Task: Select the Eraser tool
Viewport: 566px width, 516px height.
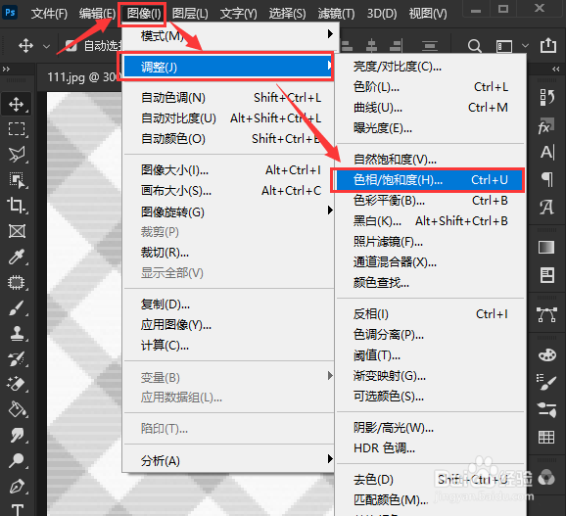Action: pyautogui.click(x=17, y=384)
